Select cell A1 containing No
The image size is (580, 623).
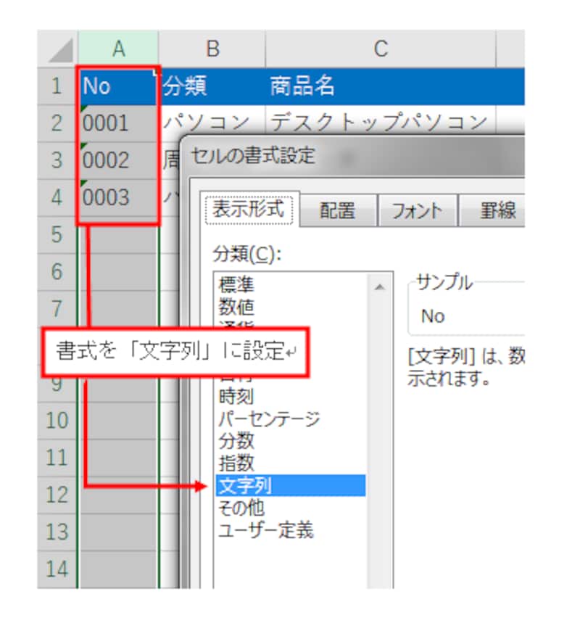116,86
